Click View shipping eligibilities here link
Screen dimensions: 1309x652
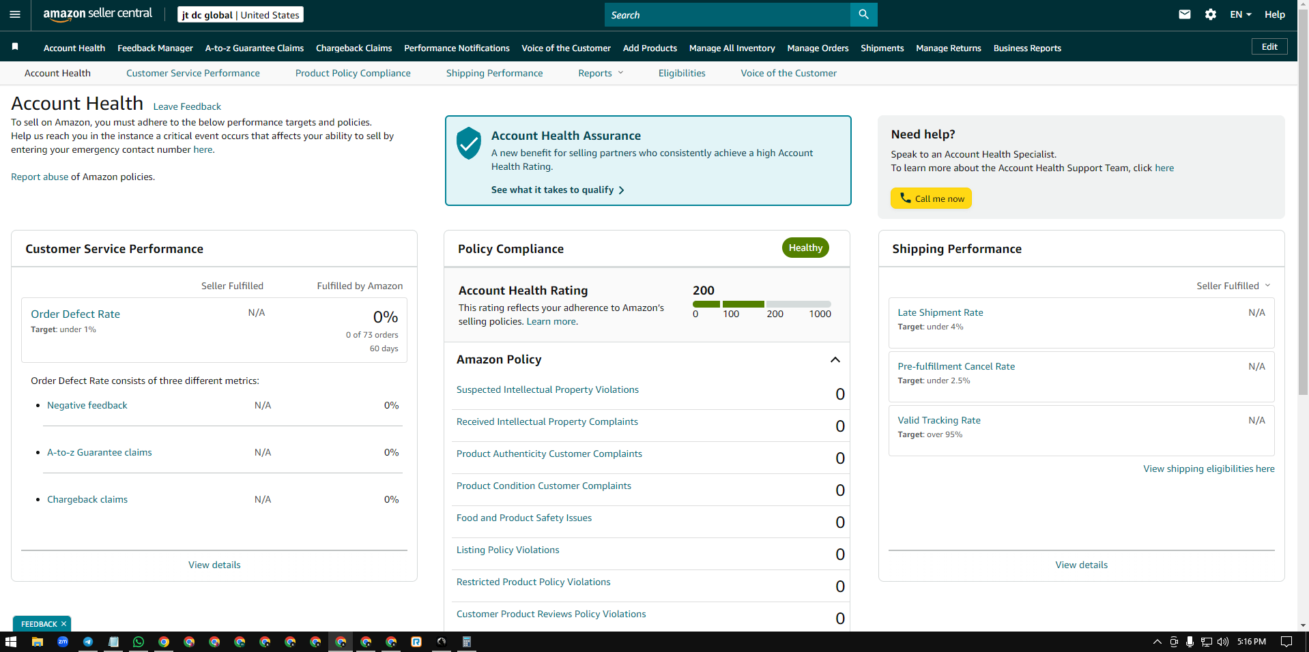(1209, 469)
